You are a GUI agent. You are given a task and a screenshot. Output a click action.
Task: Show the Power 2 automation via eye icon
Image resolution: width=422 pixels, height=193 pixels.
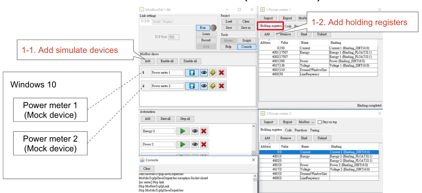(195, 144)
